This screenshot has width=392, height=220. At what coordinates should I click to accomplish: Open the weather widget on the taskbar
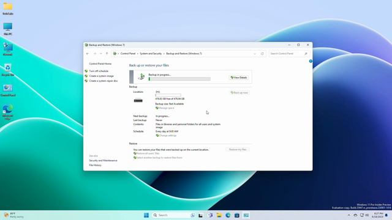click(13, 215)
